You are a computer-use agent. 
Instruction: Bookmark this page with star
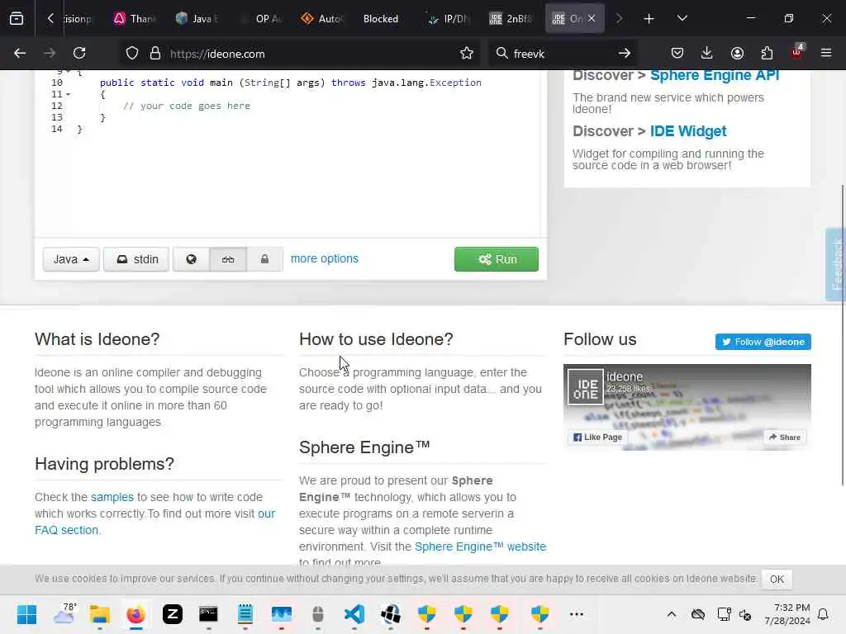(x=467, y=54)
